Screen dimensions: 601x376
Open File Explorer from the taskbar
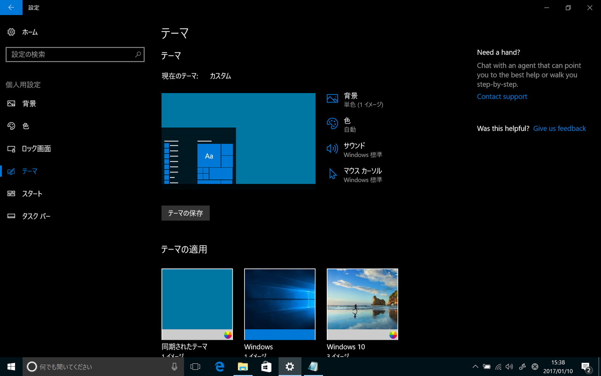click(243, 367)
